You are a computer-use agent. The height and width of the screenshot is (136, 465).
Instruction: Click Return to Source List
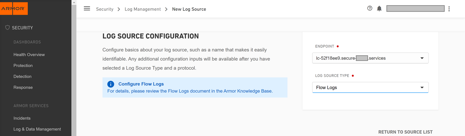pos(405,132)
